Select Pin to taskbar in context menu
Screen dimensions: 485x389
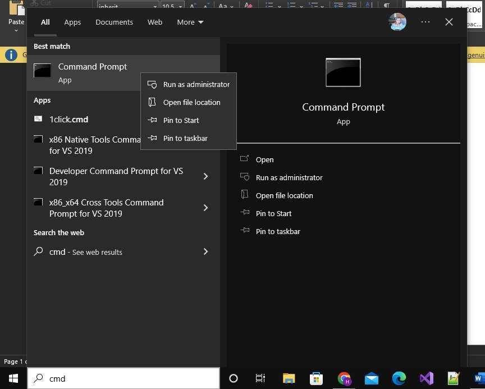coord(185,138)
